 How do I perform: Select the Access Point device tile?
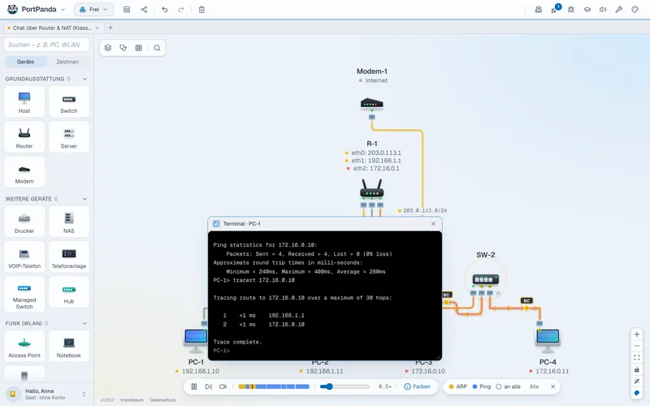point(24,347)
